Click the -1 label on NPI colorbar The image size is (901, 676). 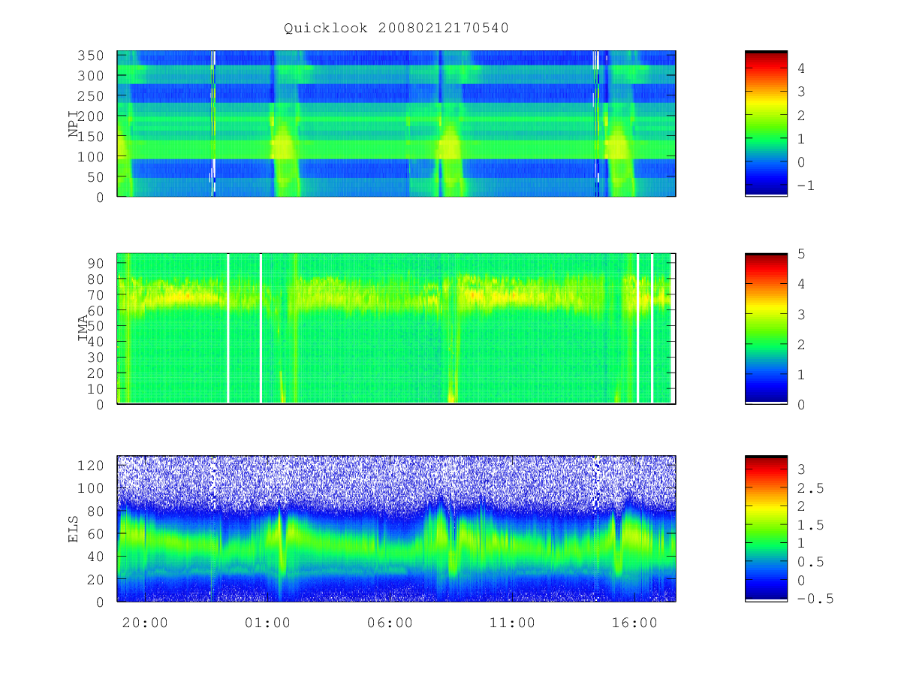[805, 186]
